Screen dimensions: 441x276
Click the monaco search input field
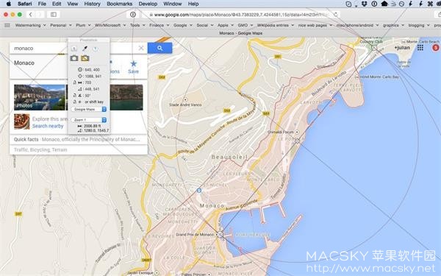tap(40, 48)
